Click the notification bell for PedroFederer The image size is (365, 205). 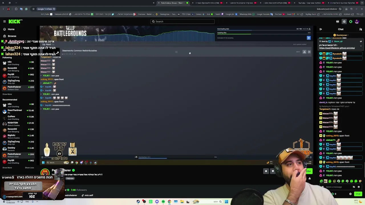pos(266,171)
